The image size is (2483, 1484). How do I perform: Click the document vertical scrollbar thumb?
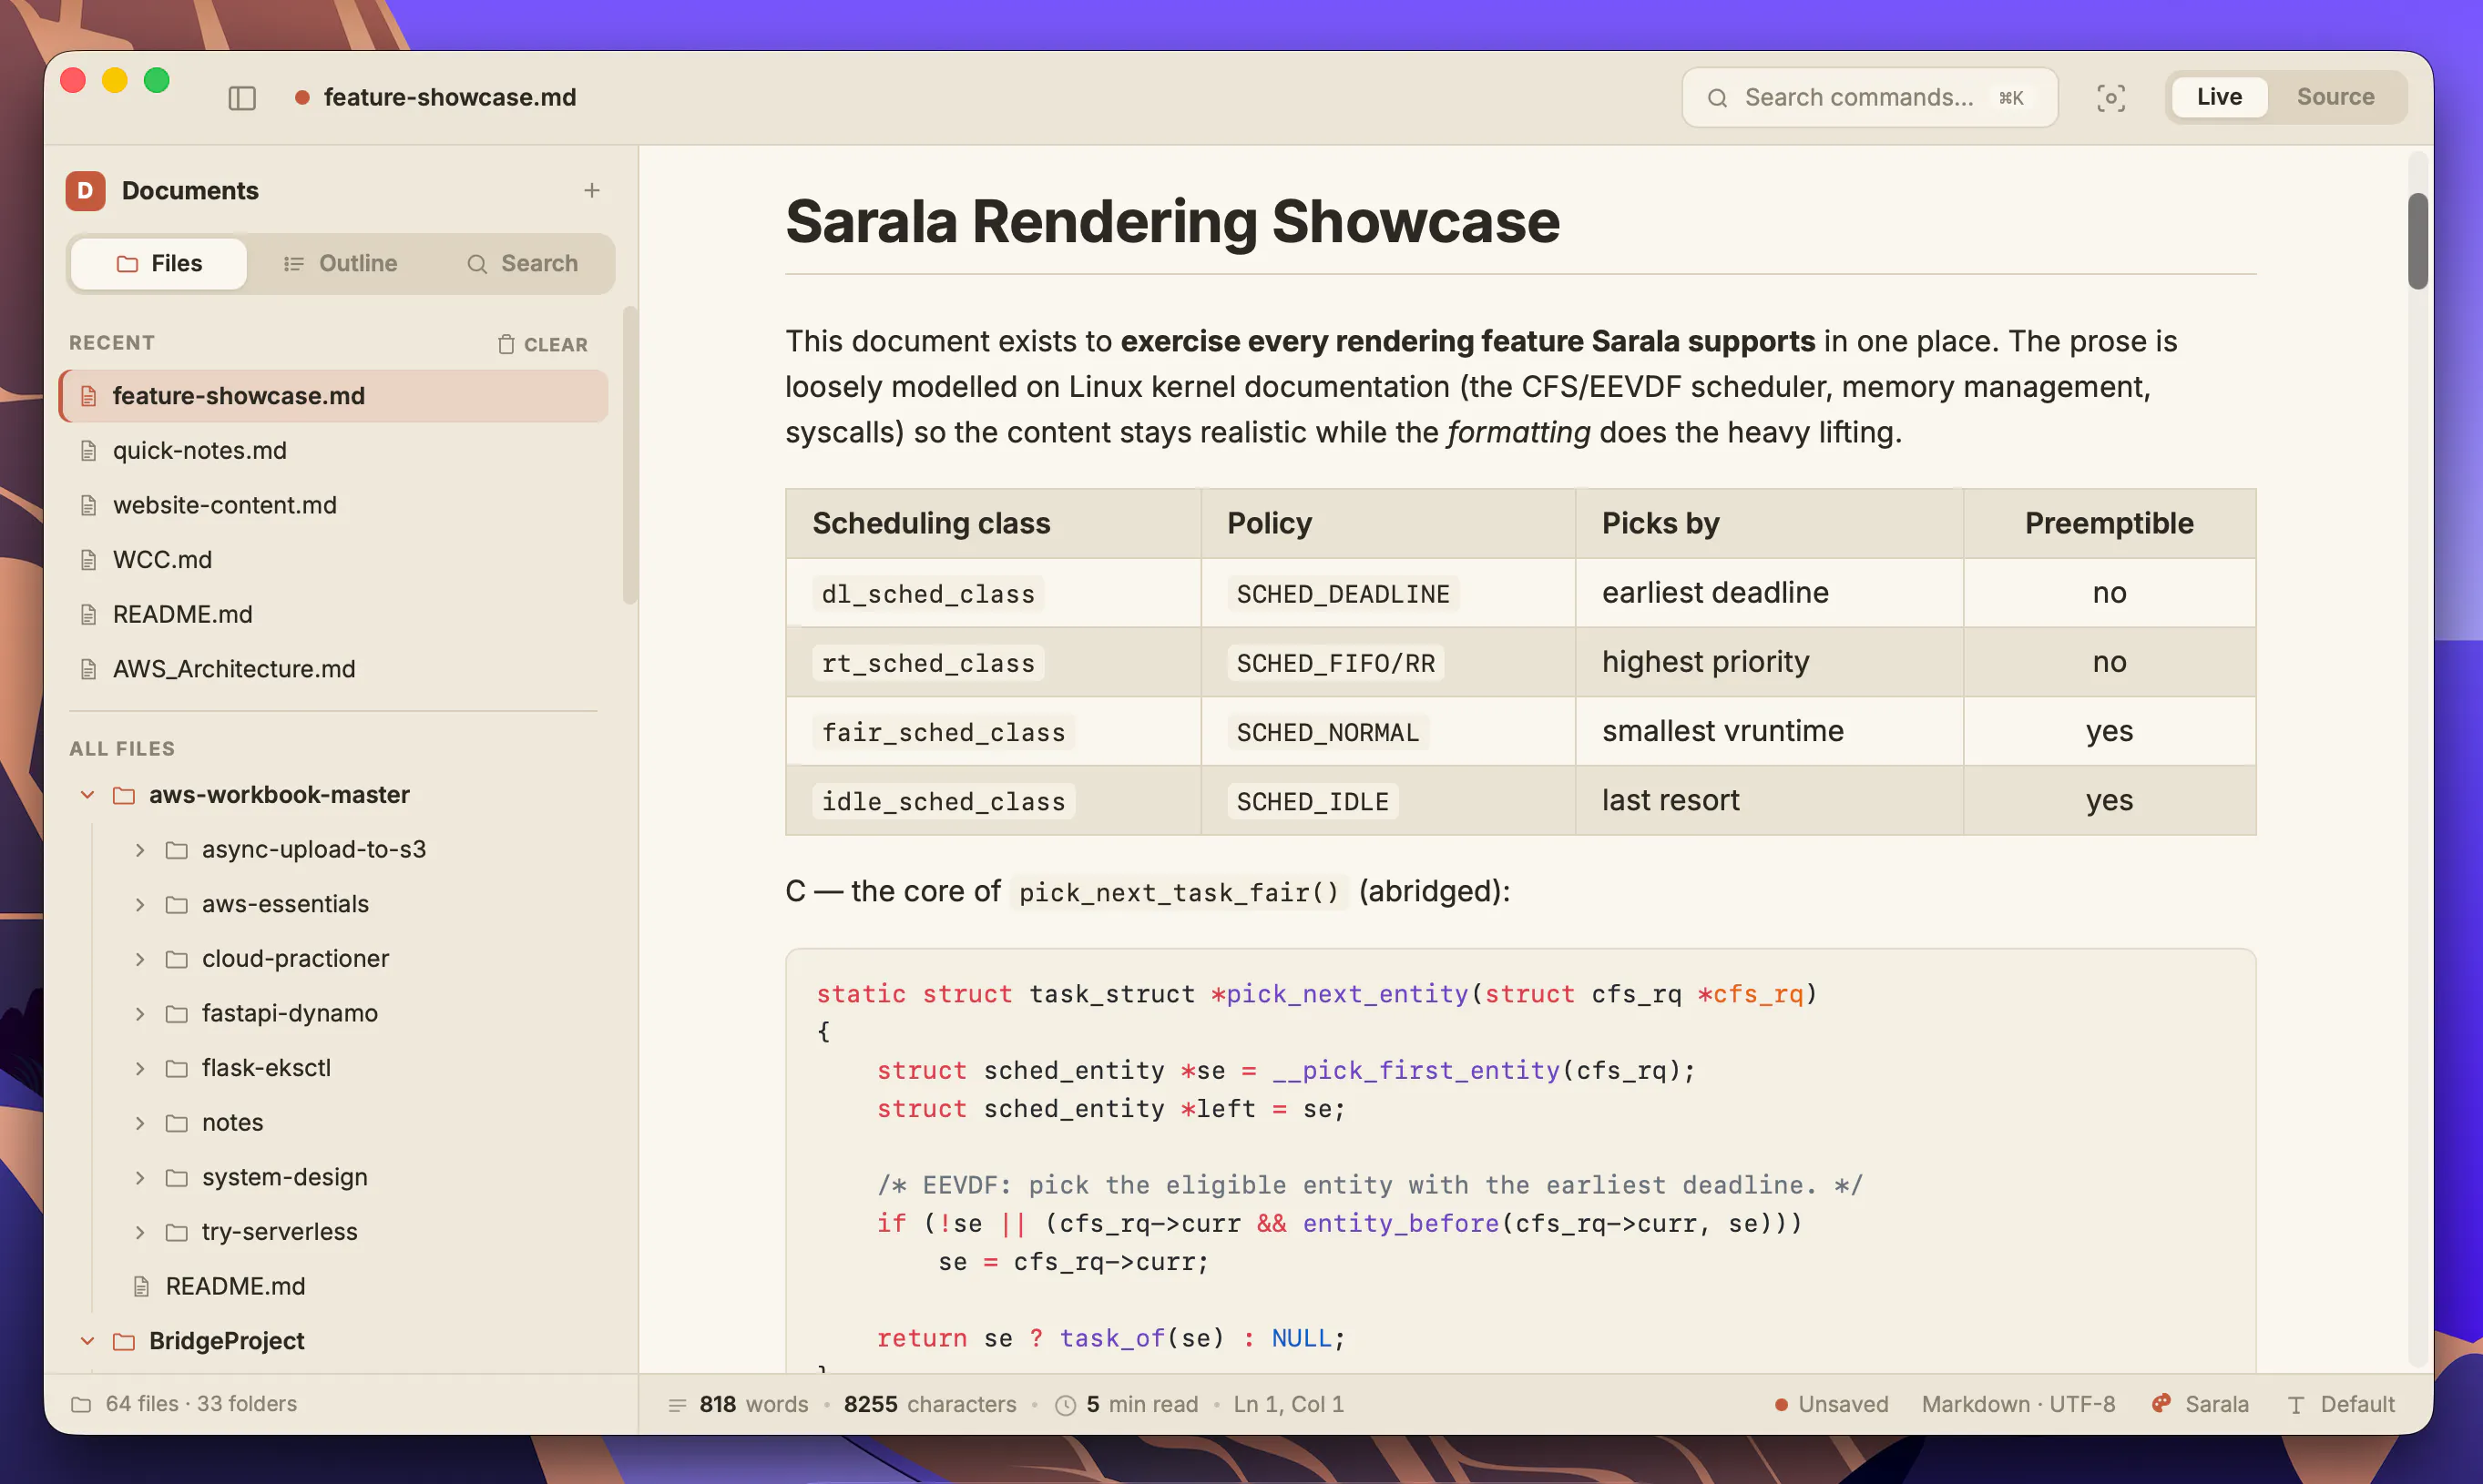[x=2417, y=240]
